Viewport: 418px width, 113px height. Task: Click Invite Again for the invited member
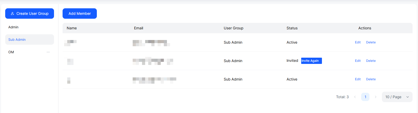pyautogui.click(x=311, y=61)
